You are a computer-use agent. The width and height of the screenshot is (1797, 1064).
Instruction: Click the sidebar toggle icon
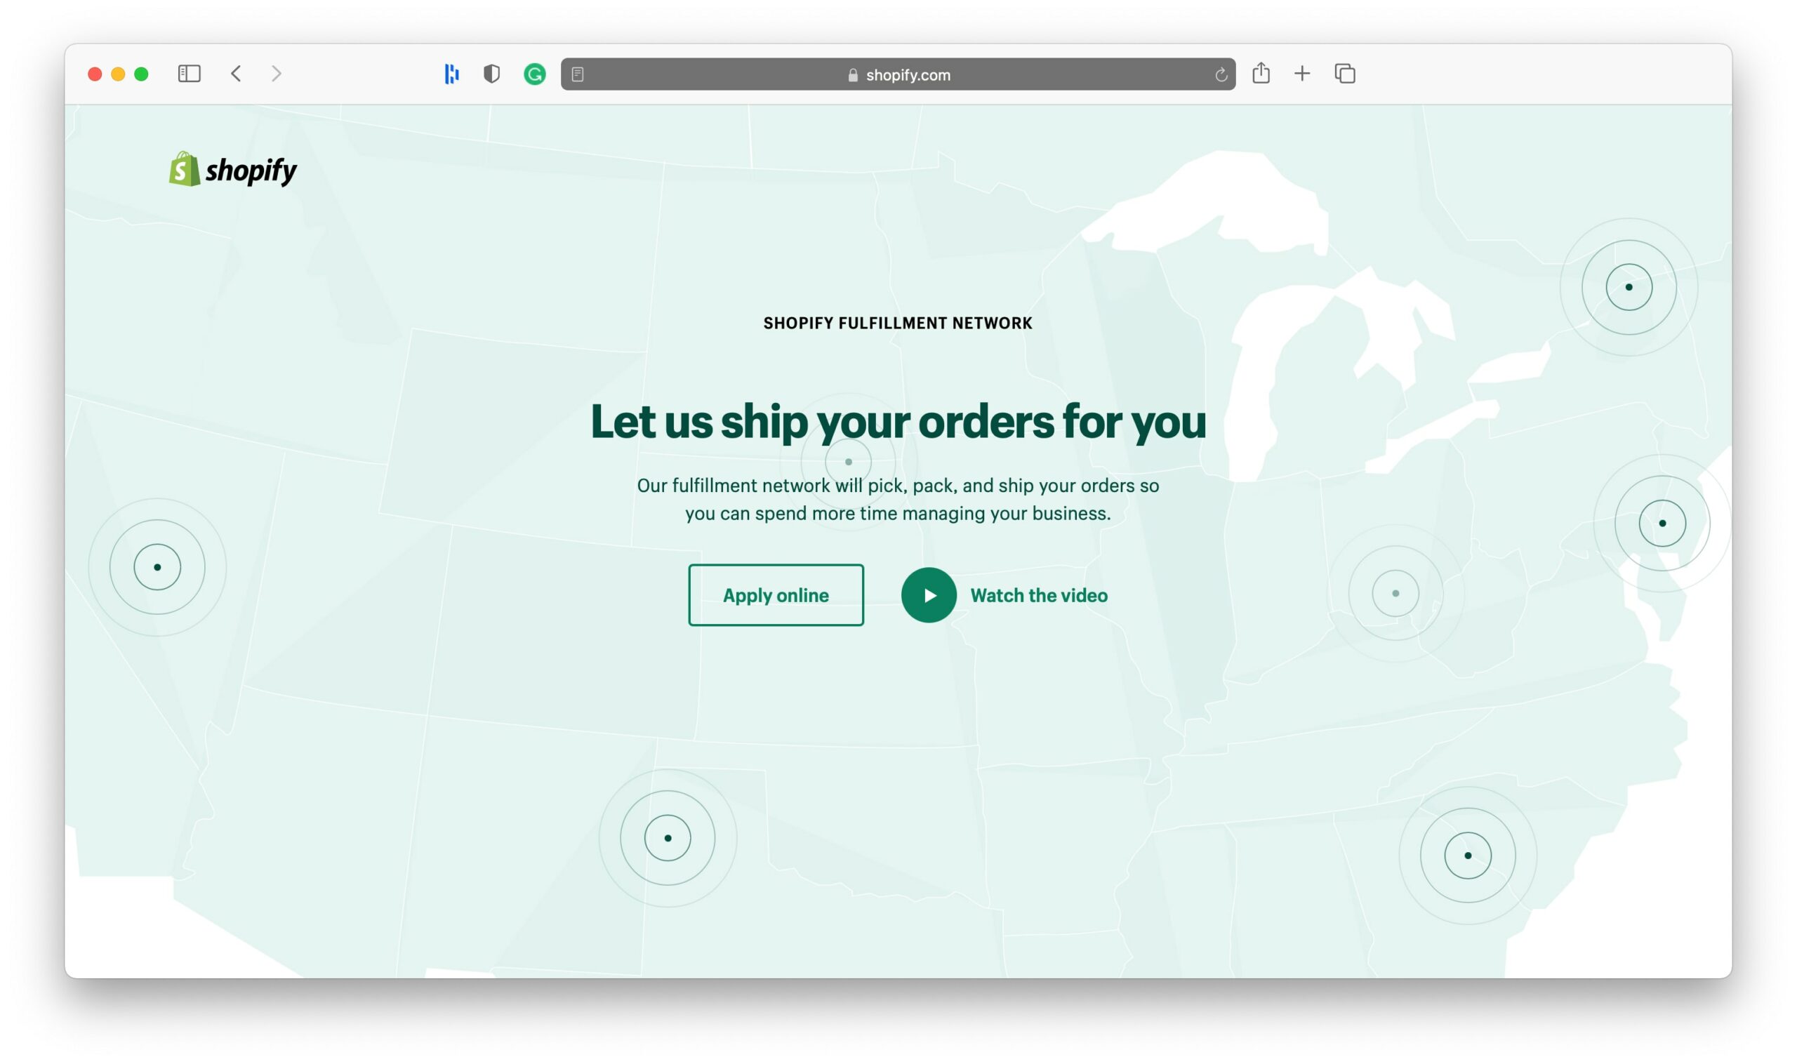click(x=190, y=72)
